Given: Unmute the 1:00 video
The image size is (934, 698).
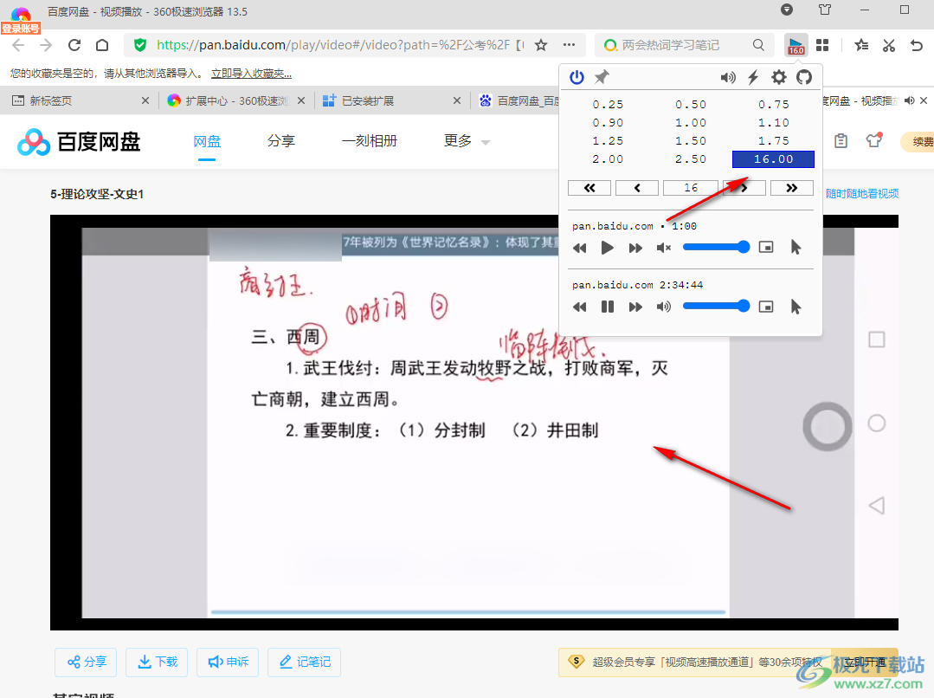Looking at the screenshot, I should click(664, 248).
